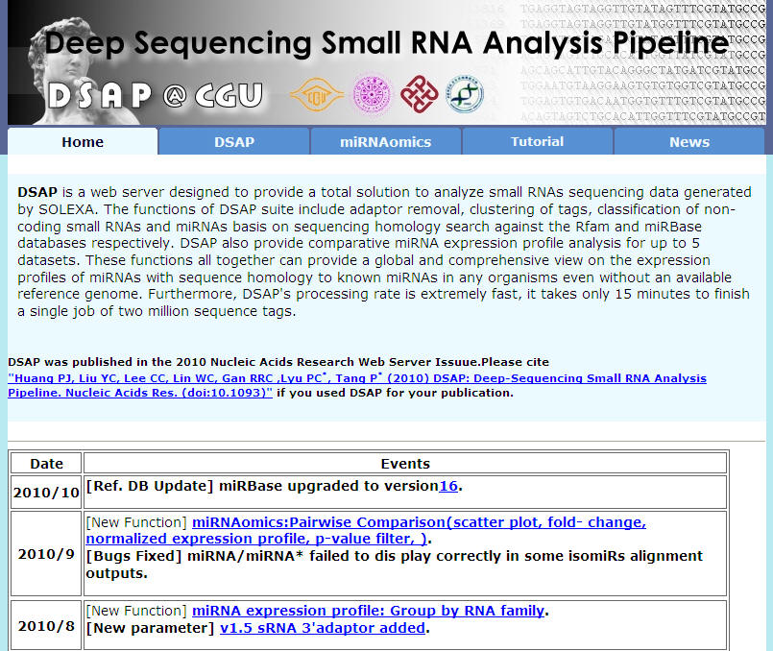Open miRNA expression profile RNA family link

coord(368,611)
